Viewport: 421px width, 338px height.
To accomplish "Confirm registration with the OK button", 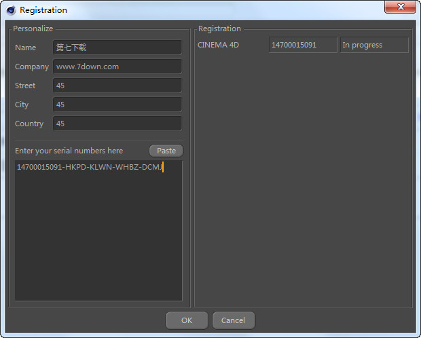I will [187, 320].
